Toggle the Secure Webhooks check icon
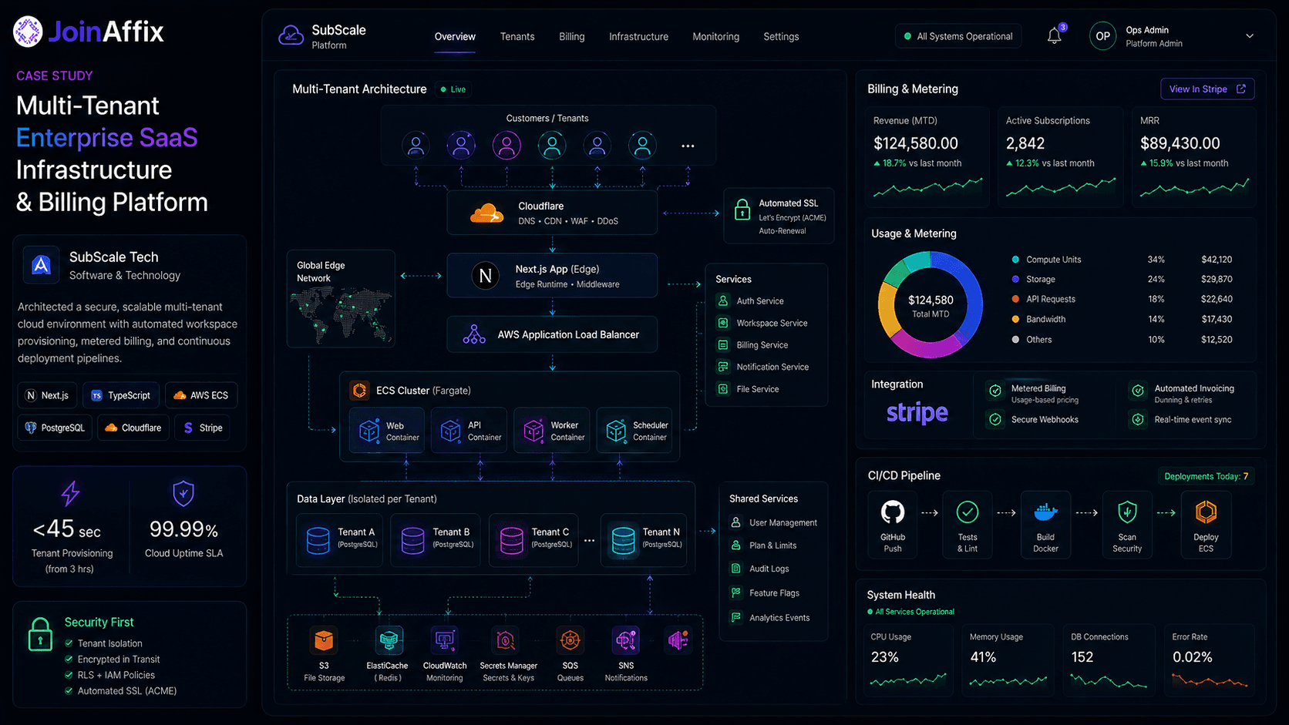 coord(995,420)
